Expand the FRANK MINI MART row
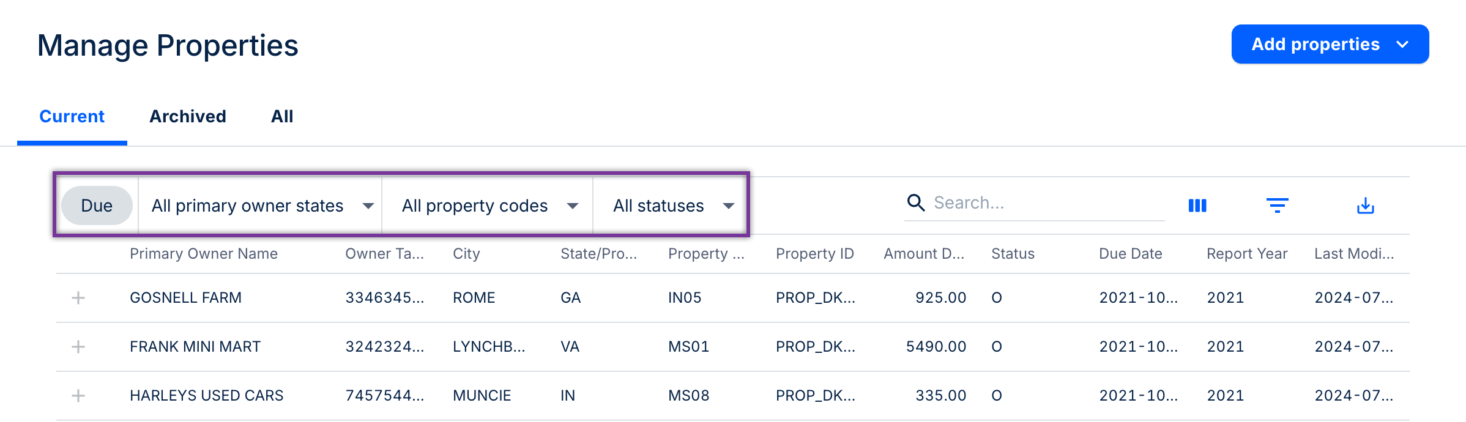Viewport: 1466px width, 422px height. pos(78,347)
